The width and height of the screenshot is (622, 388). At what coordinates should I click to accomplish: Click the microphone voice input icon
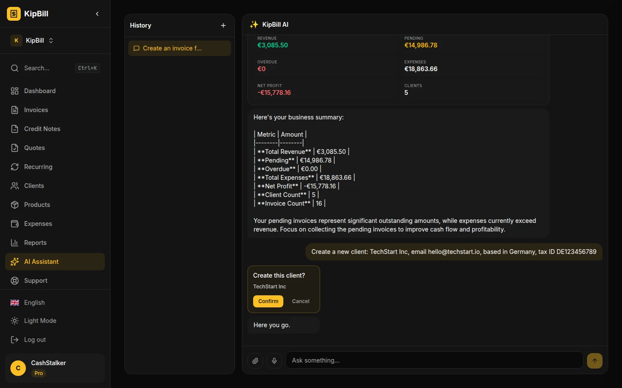(274, 360)
